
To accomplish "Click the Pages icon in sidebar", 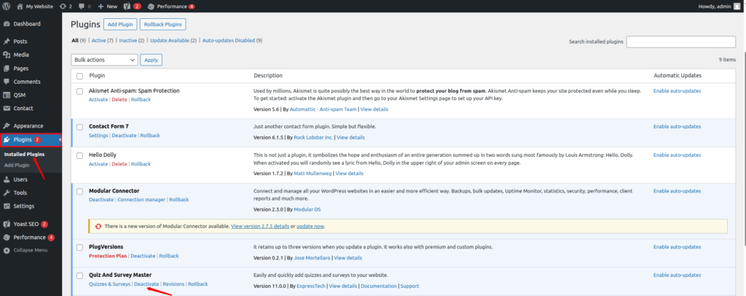I will point(7,68).
